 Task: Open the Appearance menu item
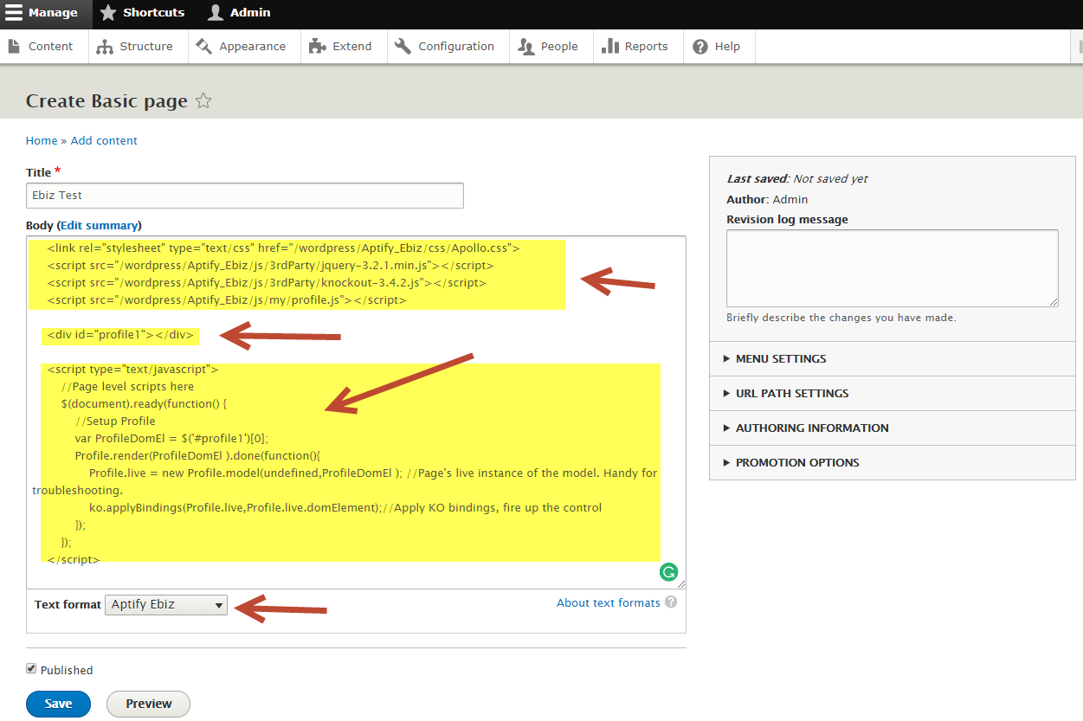[244, 47]
